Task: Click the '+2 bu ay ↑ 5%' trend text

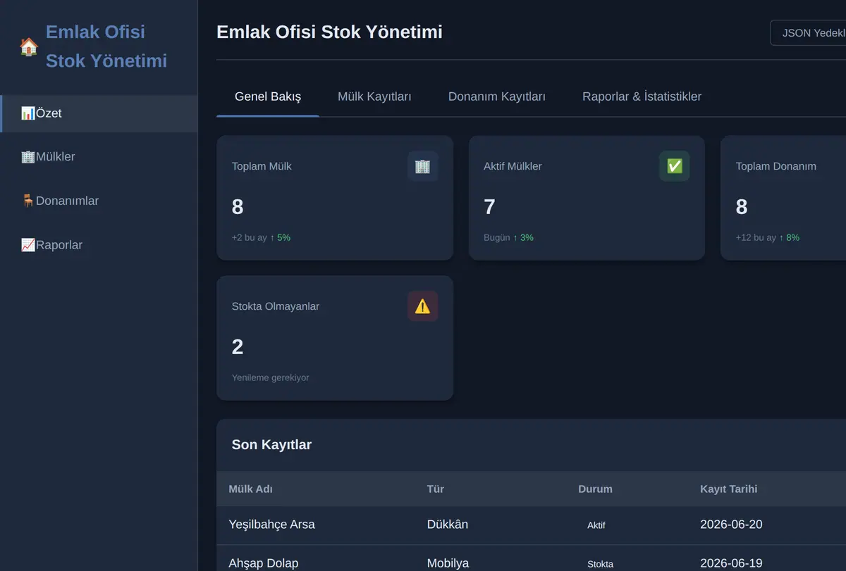Action: click(x=261, y=238)
